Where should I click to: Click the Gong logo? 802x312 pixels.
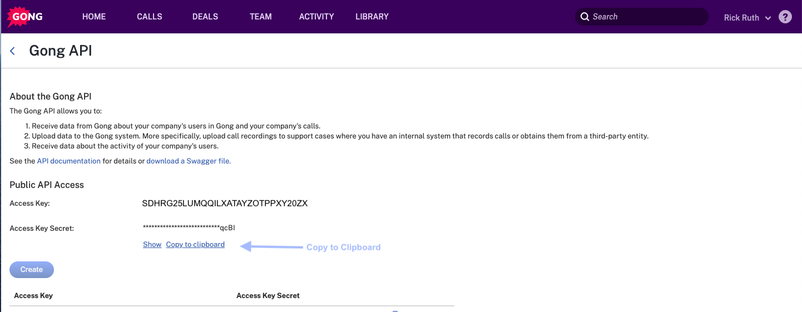[24, 17]
